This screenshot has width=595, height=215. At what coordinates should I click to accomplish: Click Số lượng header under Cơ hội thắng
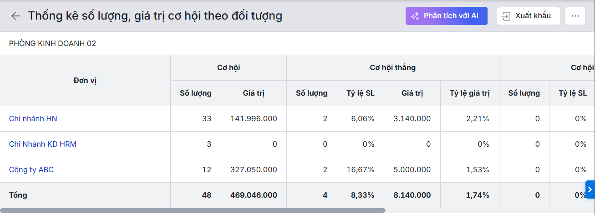point(311,93)
